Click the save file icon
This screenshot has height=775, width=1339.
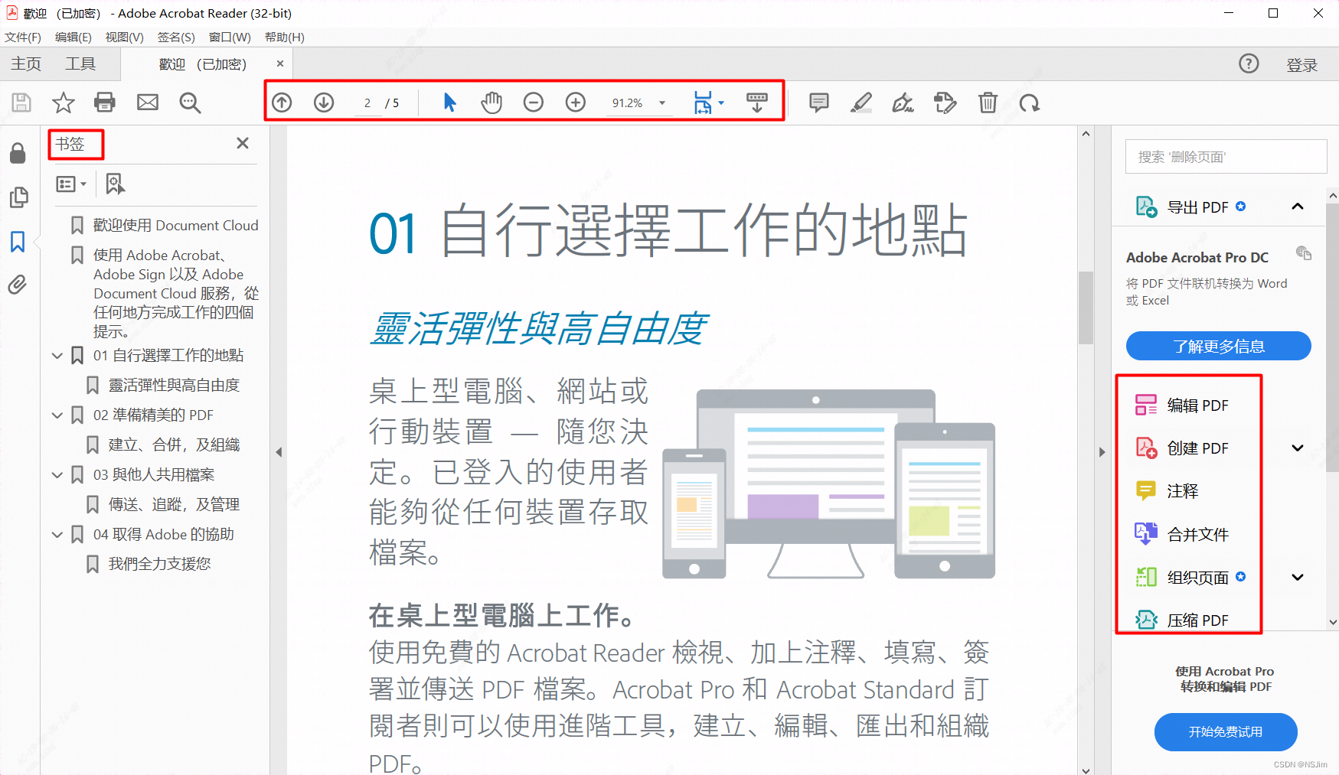tap(21, 103)
